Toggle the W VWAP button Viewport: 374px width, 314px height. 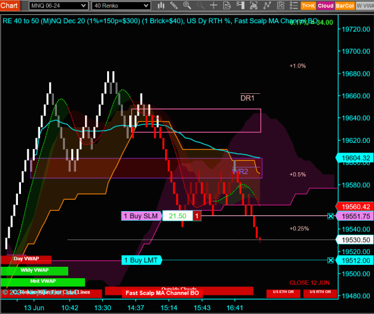tap(364, 6)
